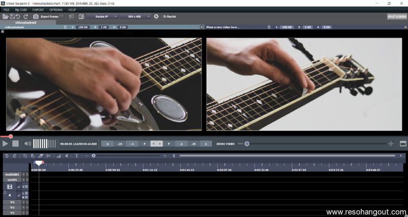Toggle the V track checkbox
This screenshot has height=217, width=408.
[27, 187]
